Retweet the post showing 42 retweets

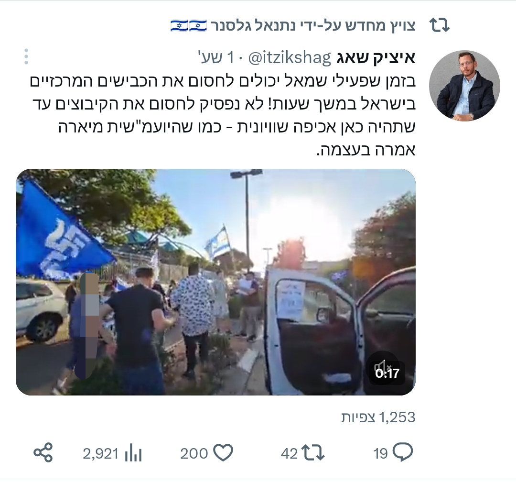[313, 453]
